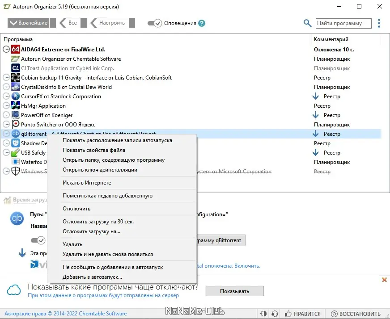Viewport: 390px width, 319px height.
Task: Click the HsMgr Application icon
Action: pos(15,105)
